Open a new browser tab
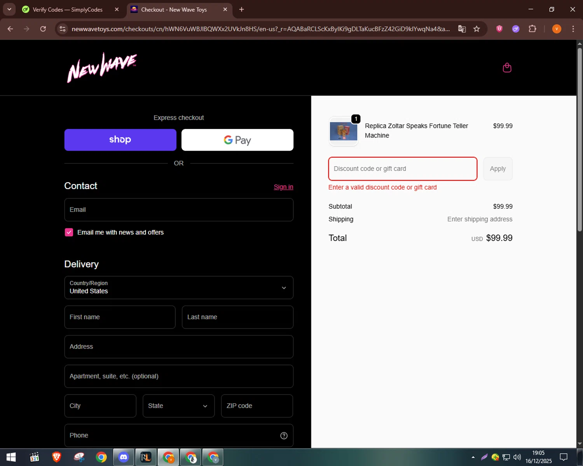 pos(241,9)
